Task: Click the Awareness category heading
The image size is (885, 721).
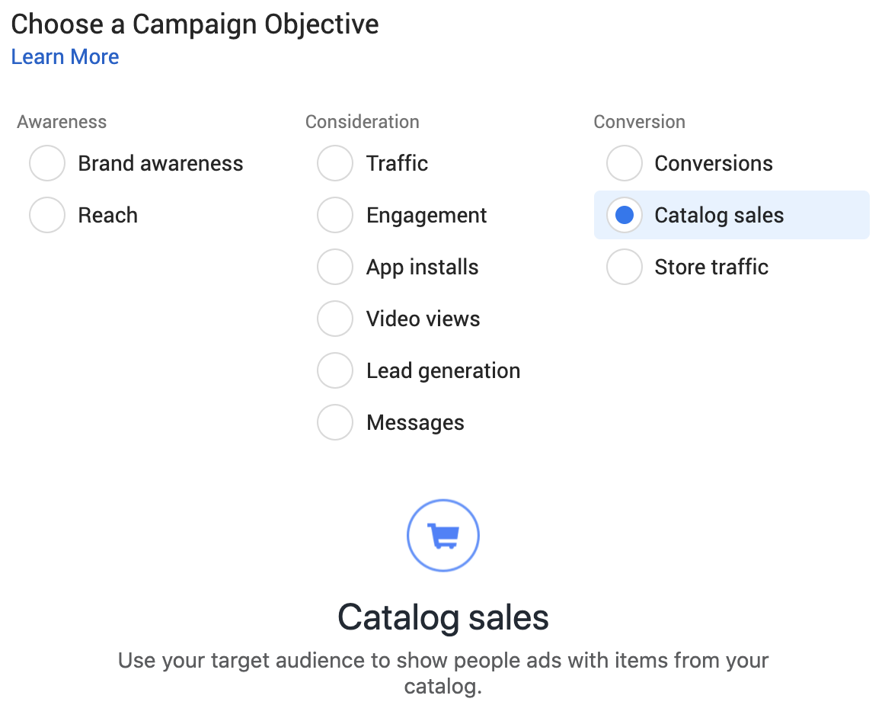Action: (x=62, y=122)
